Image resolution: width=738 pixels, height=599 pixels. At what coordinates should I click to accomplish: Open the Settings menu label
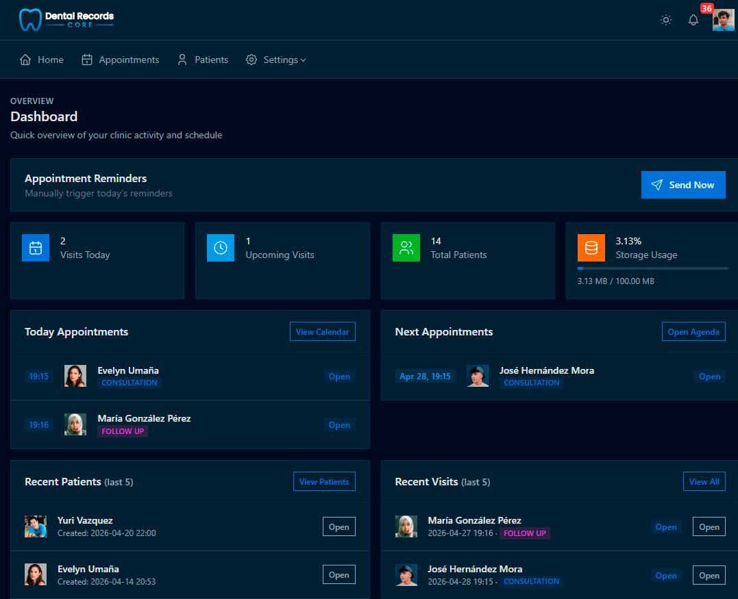pyautogui.click(x=280, y=60)
